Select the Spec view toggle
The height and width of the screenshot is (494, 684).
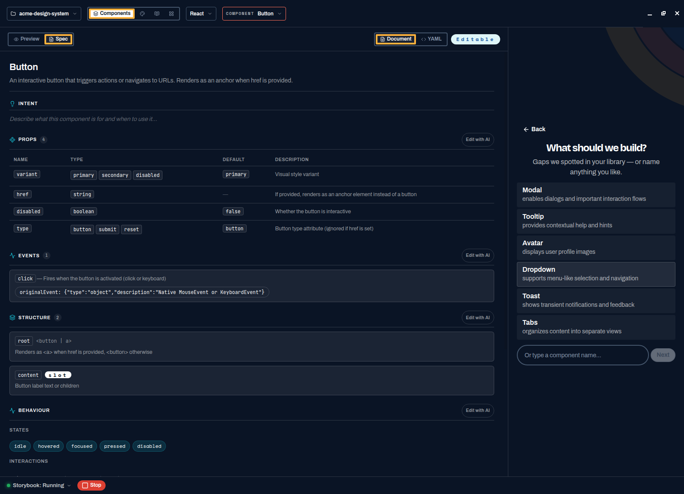(x=59, y=39)
